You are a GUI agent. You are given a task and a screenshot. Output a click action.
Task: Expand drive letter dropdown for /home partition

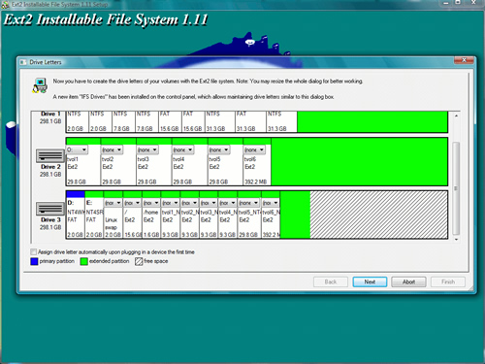(151, 203)
